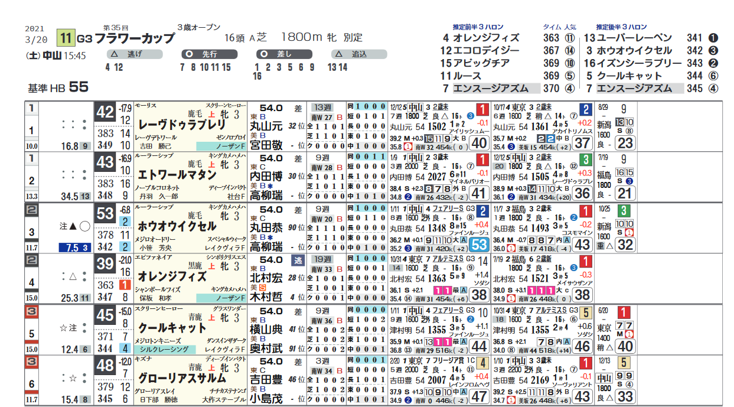
Task: Click horse name レーヴドゥラブレリ in entry 1
Action: tap(181, 125)
